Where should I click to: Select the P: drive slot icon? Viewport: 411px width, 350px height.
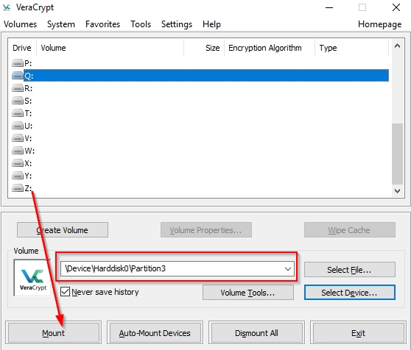click(18, 63)
